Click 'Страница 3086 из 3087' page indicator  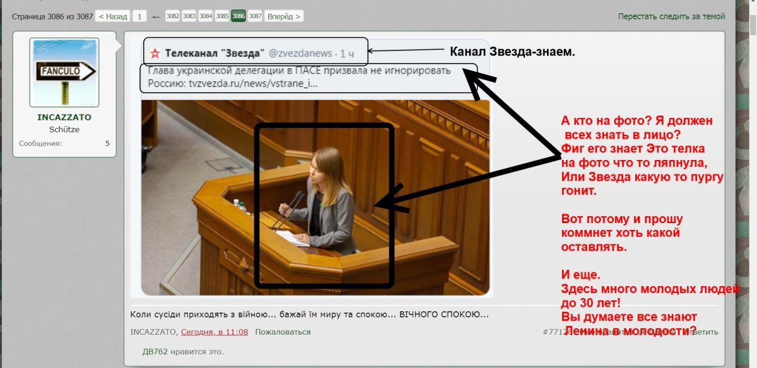tap(52, 16)
